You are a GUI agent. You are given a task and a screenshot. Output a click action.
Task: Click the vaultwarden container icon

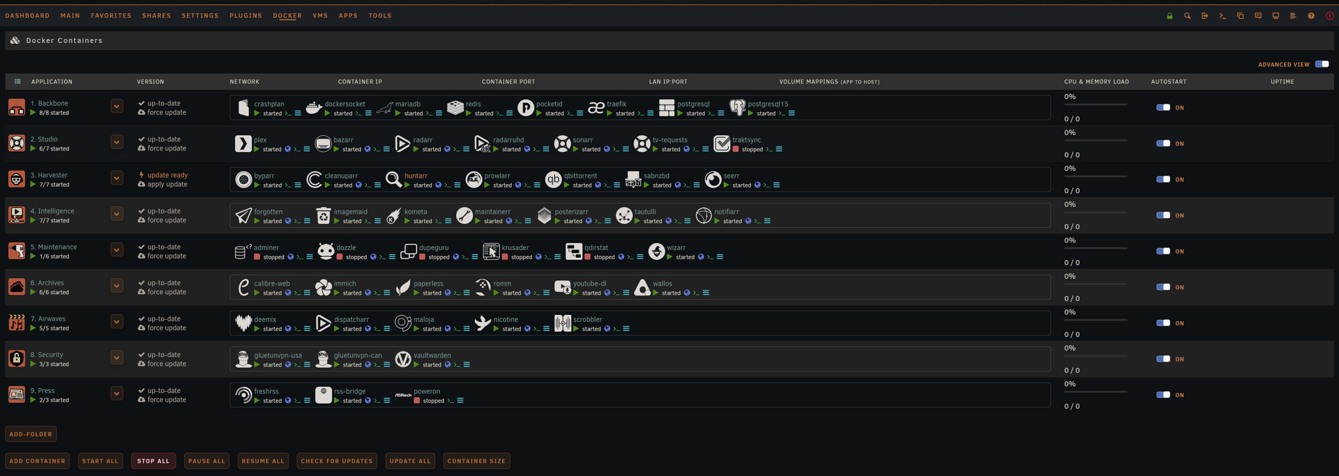click(x=403, y=360)
